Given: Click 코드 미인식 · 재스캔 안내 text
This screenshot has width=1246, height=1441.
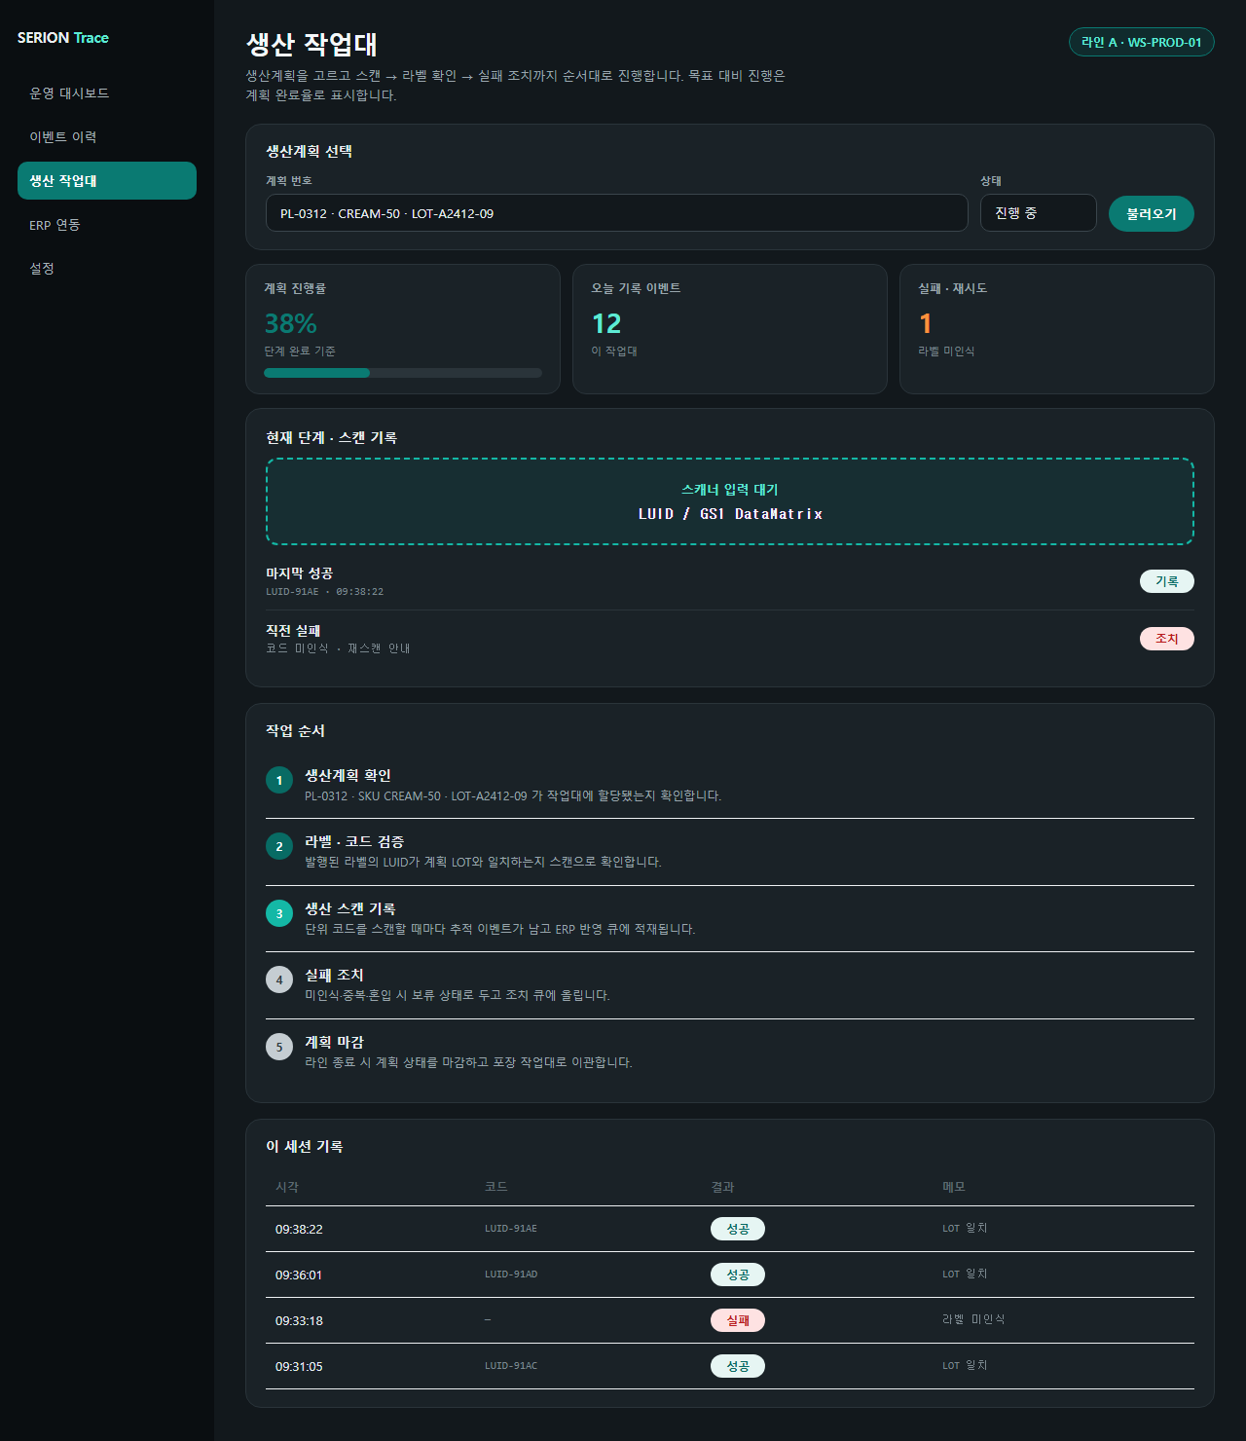Looking at the screenshot, I should 338,648.
